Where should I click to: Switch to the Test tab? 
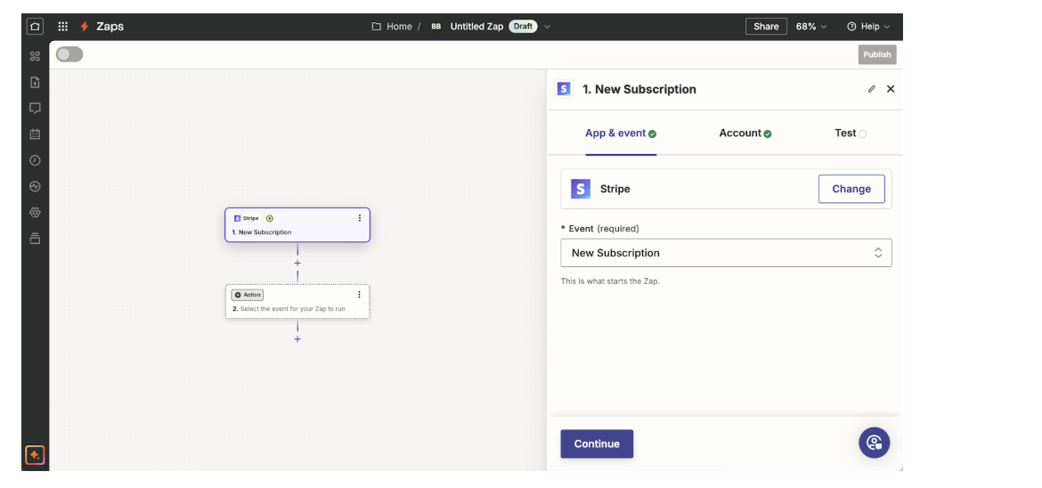tap(850, 134)
